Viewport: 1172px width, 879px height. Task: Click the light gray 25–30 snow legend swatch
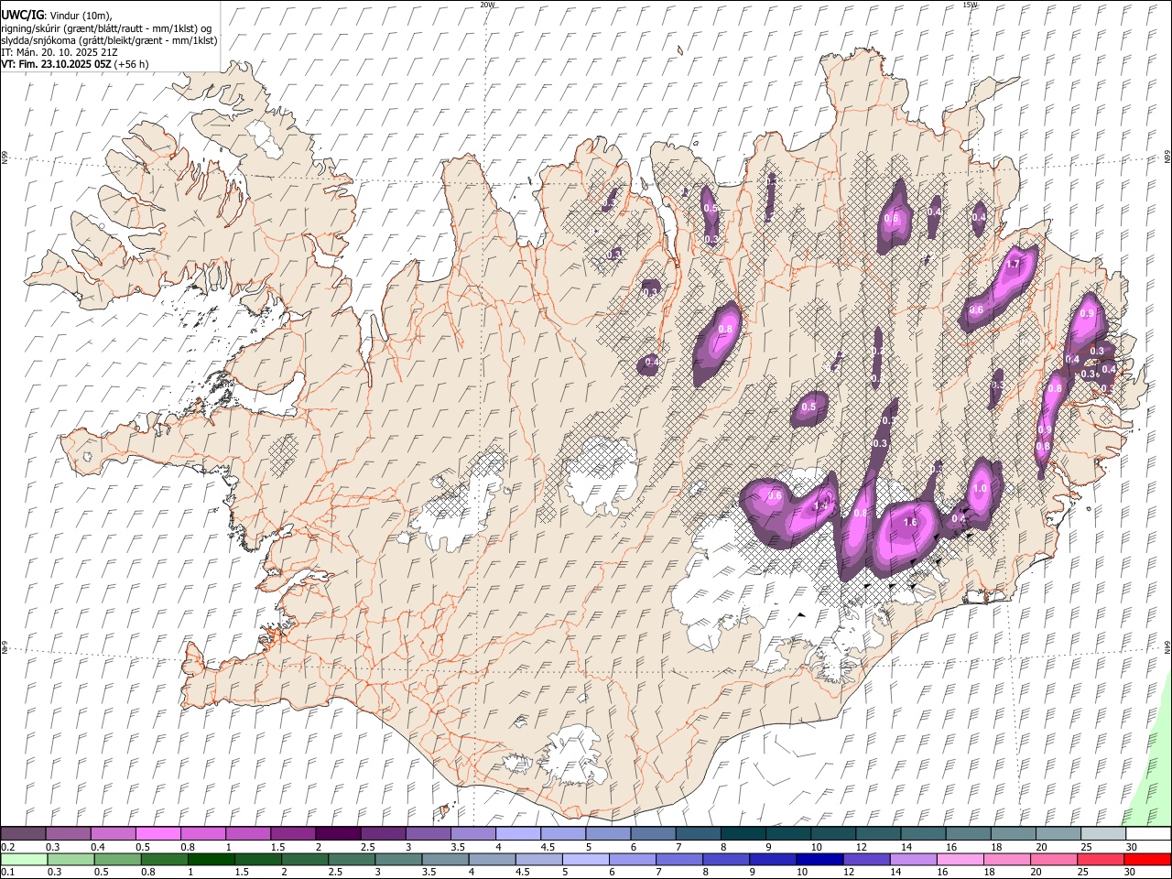point(1104,834)
